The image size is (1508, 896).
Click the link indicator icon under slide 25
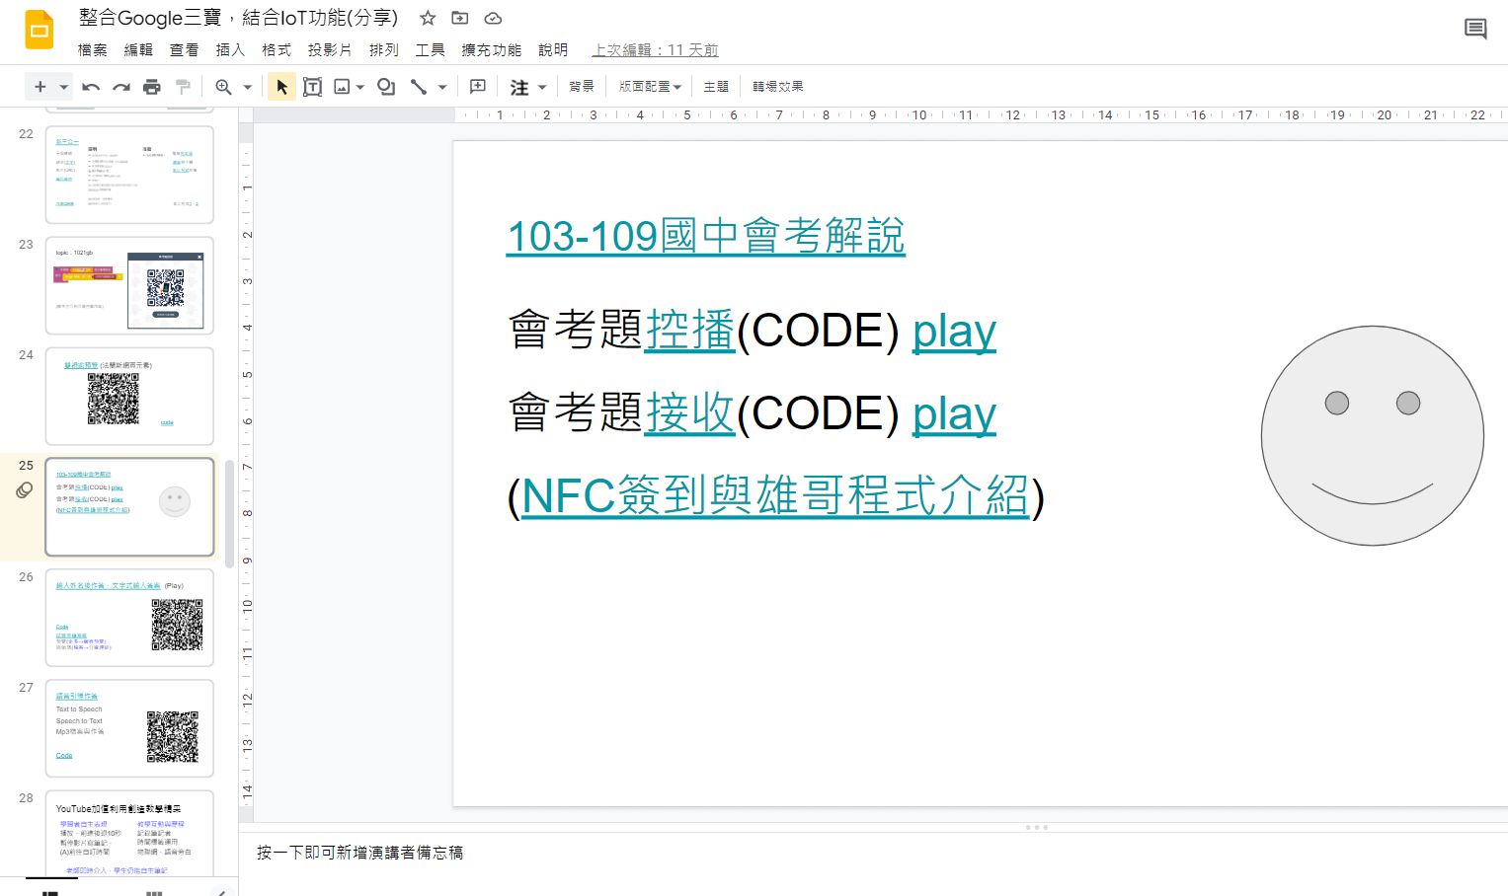pyautogui.click(x=25, y=490)
